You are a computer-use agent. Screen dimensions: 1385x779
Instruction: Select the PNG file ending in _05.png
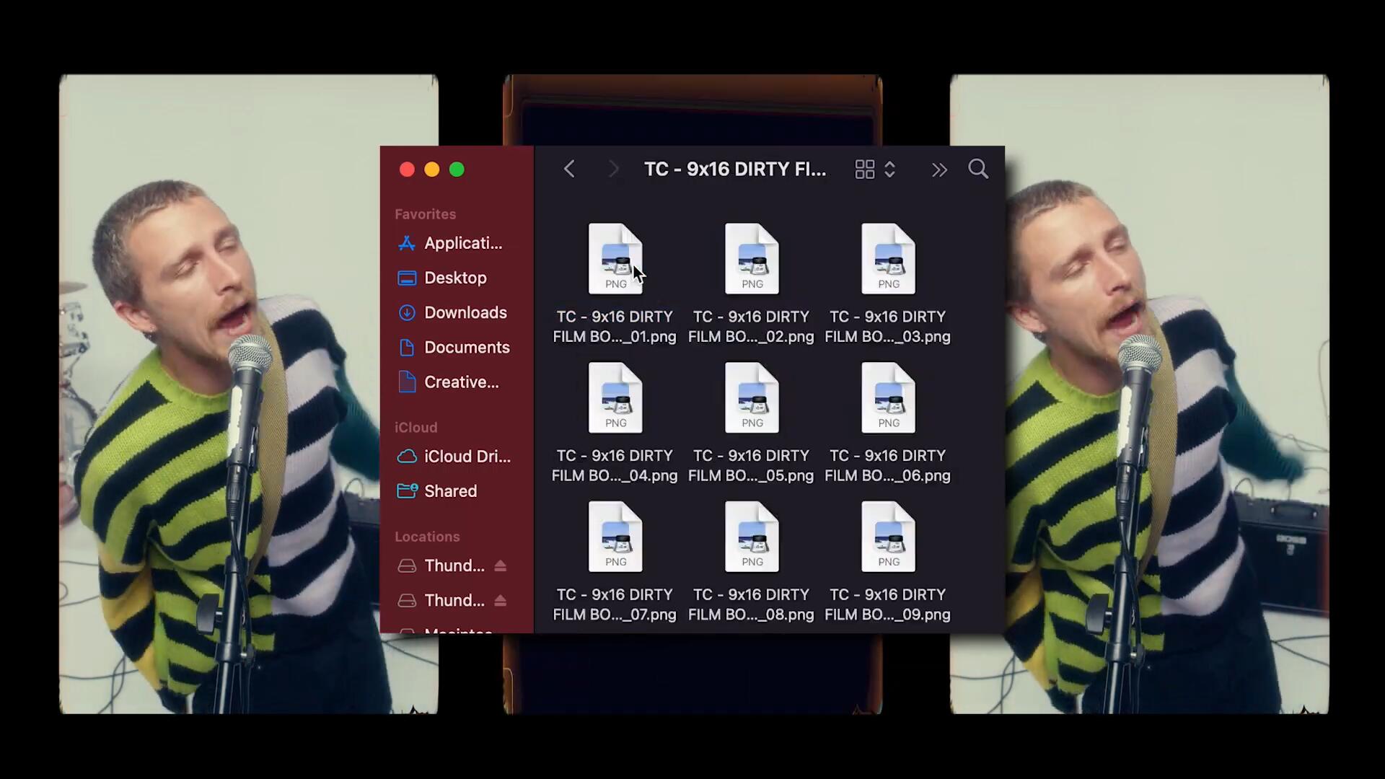pyautogui.click(x=751, y=398)
